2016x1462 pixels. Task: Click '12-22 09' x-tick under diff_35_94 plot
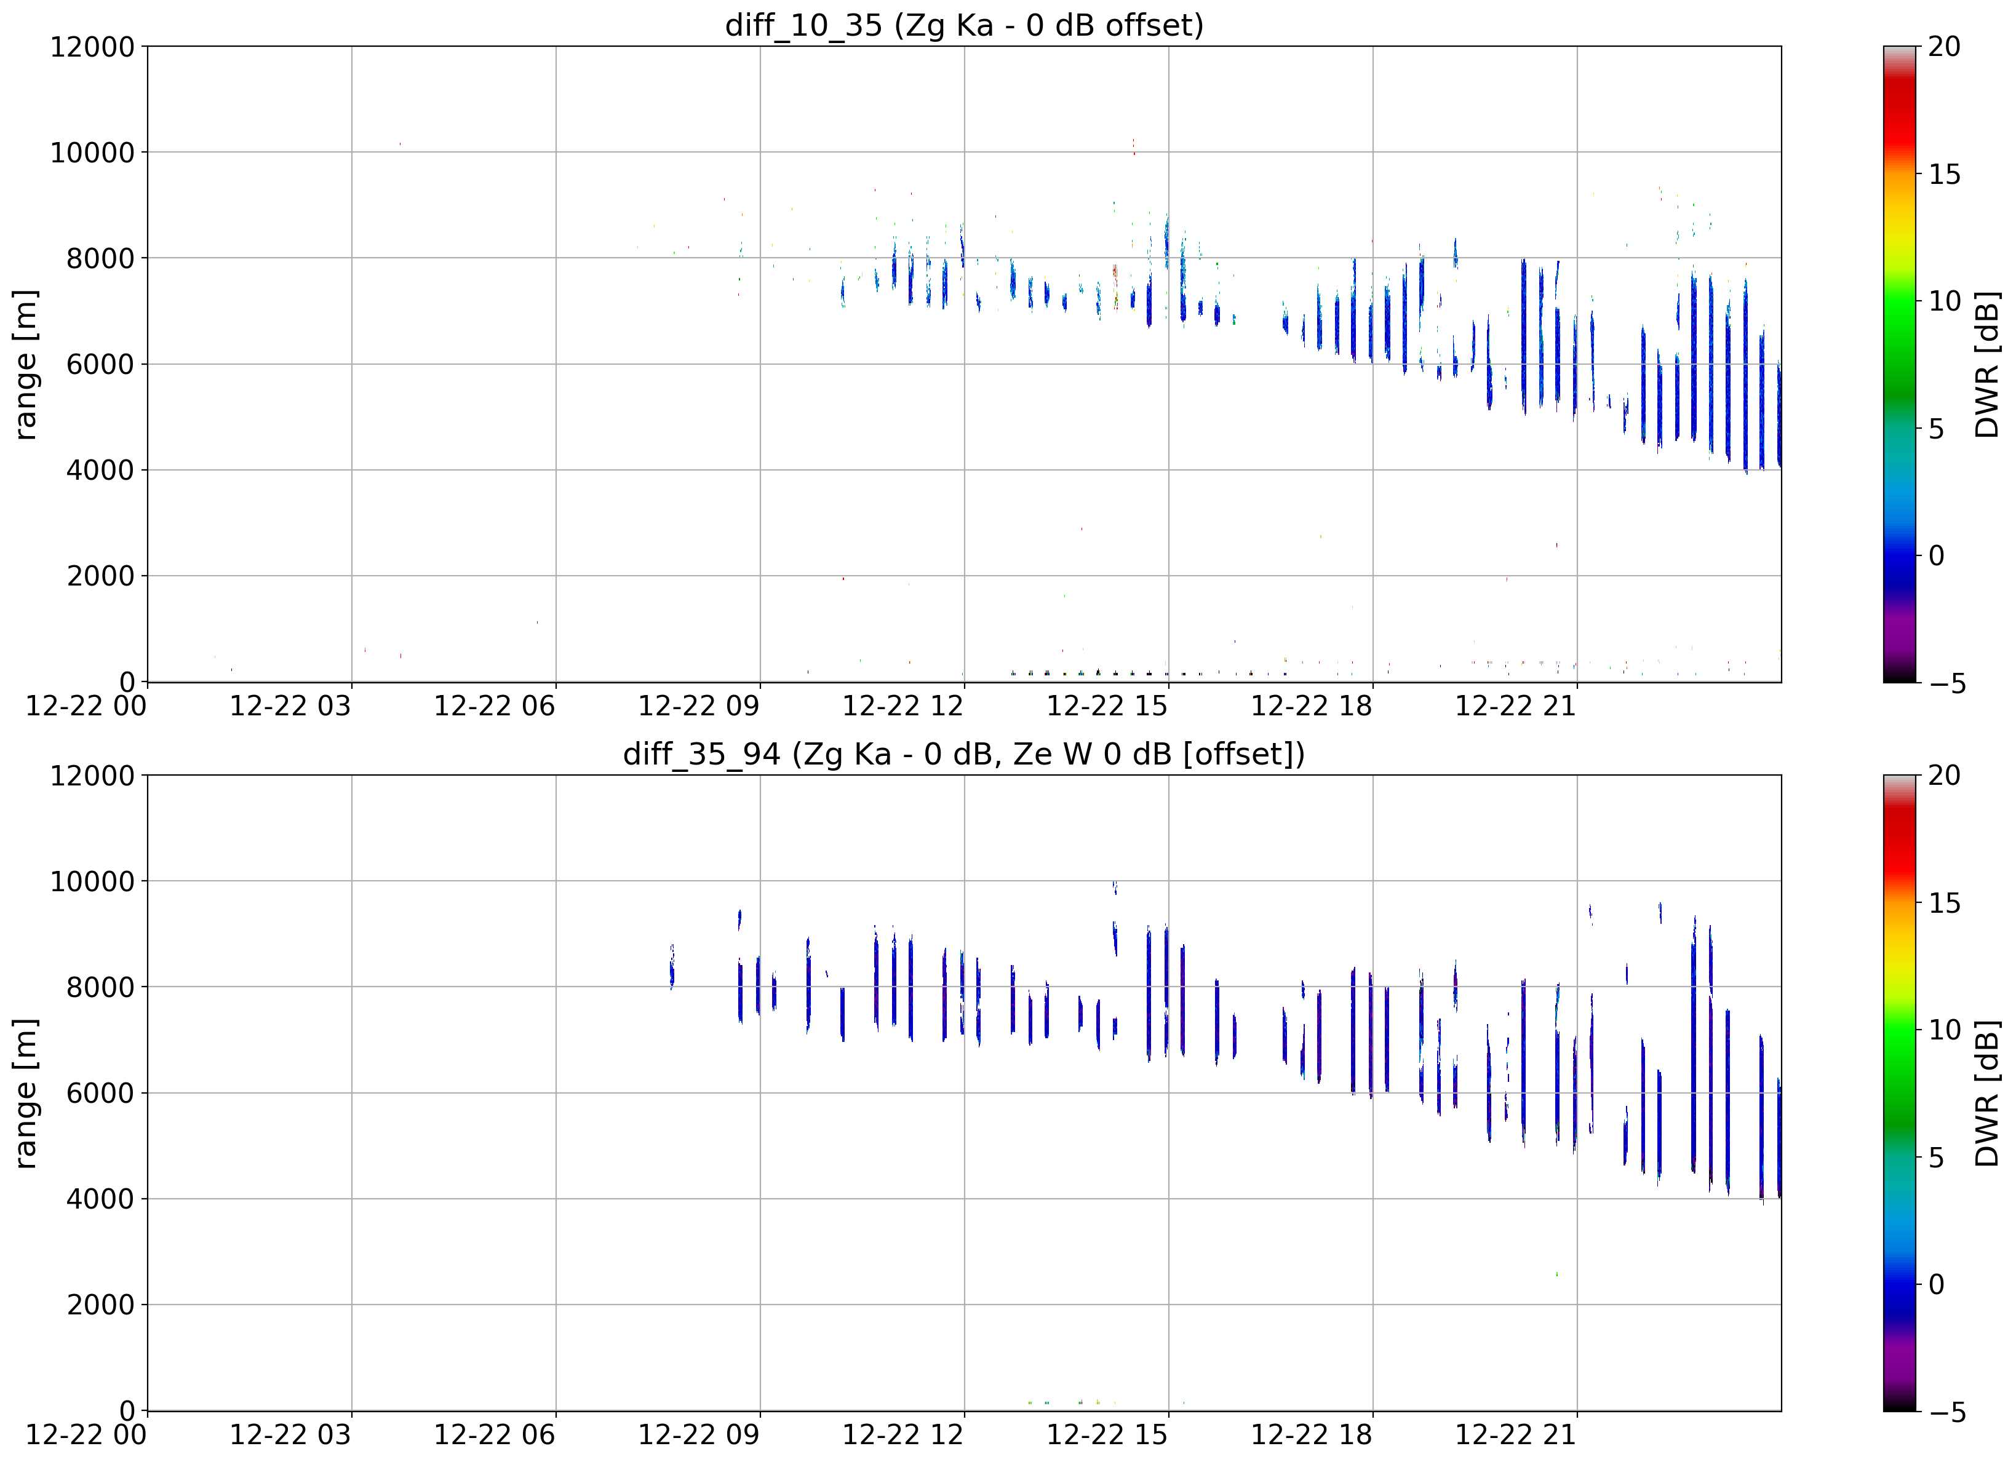click(699, 1436)
